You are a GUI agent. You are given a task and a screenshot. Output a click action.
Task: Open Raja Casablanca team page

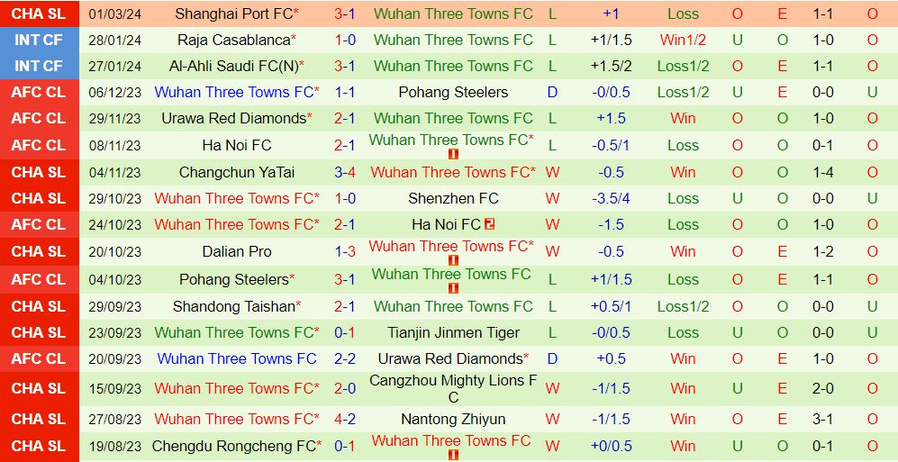click(x=233, y=40)
